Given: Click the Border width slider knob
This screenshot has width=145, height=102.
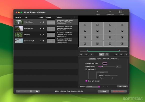Looking at the screenshot, I should 102,67.
